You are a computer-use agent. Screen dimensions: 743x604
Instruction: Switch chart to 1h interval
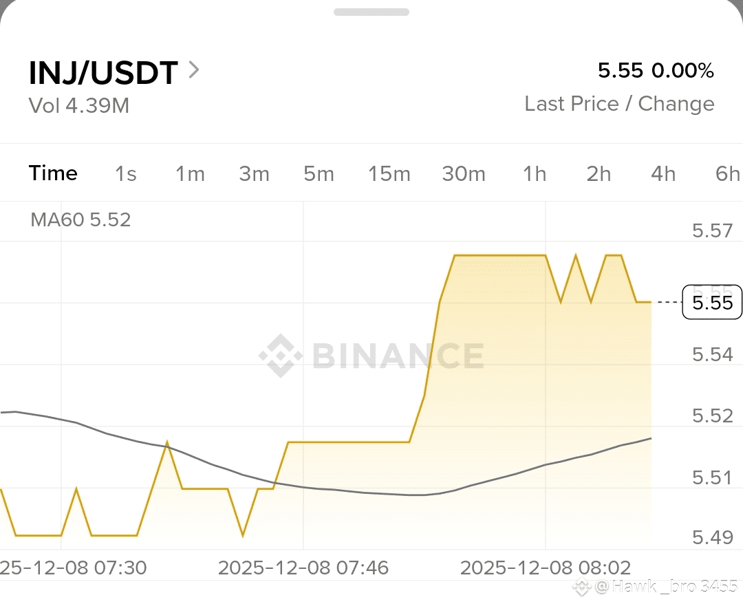535,174
